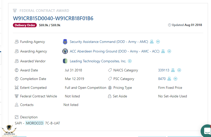The height and width of the screenshot is (137, 211).
Task: Click the Pricing Type icon
Action: click(x=110, y=88)
